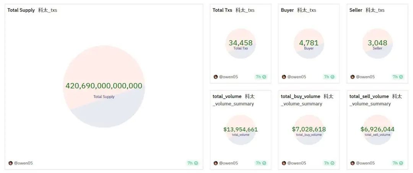Open @owen05 profile from Seller card
This screenshot has height=173, width=413.
click(365, 77)
